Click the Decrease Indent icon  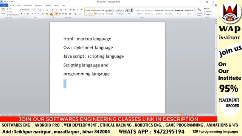pyautogui.click(x=71, y=10)
